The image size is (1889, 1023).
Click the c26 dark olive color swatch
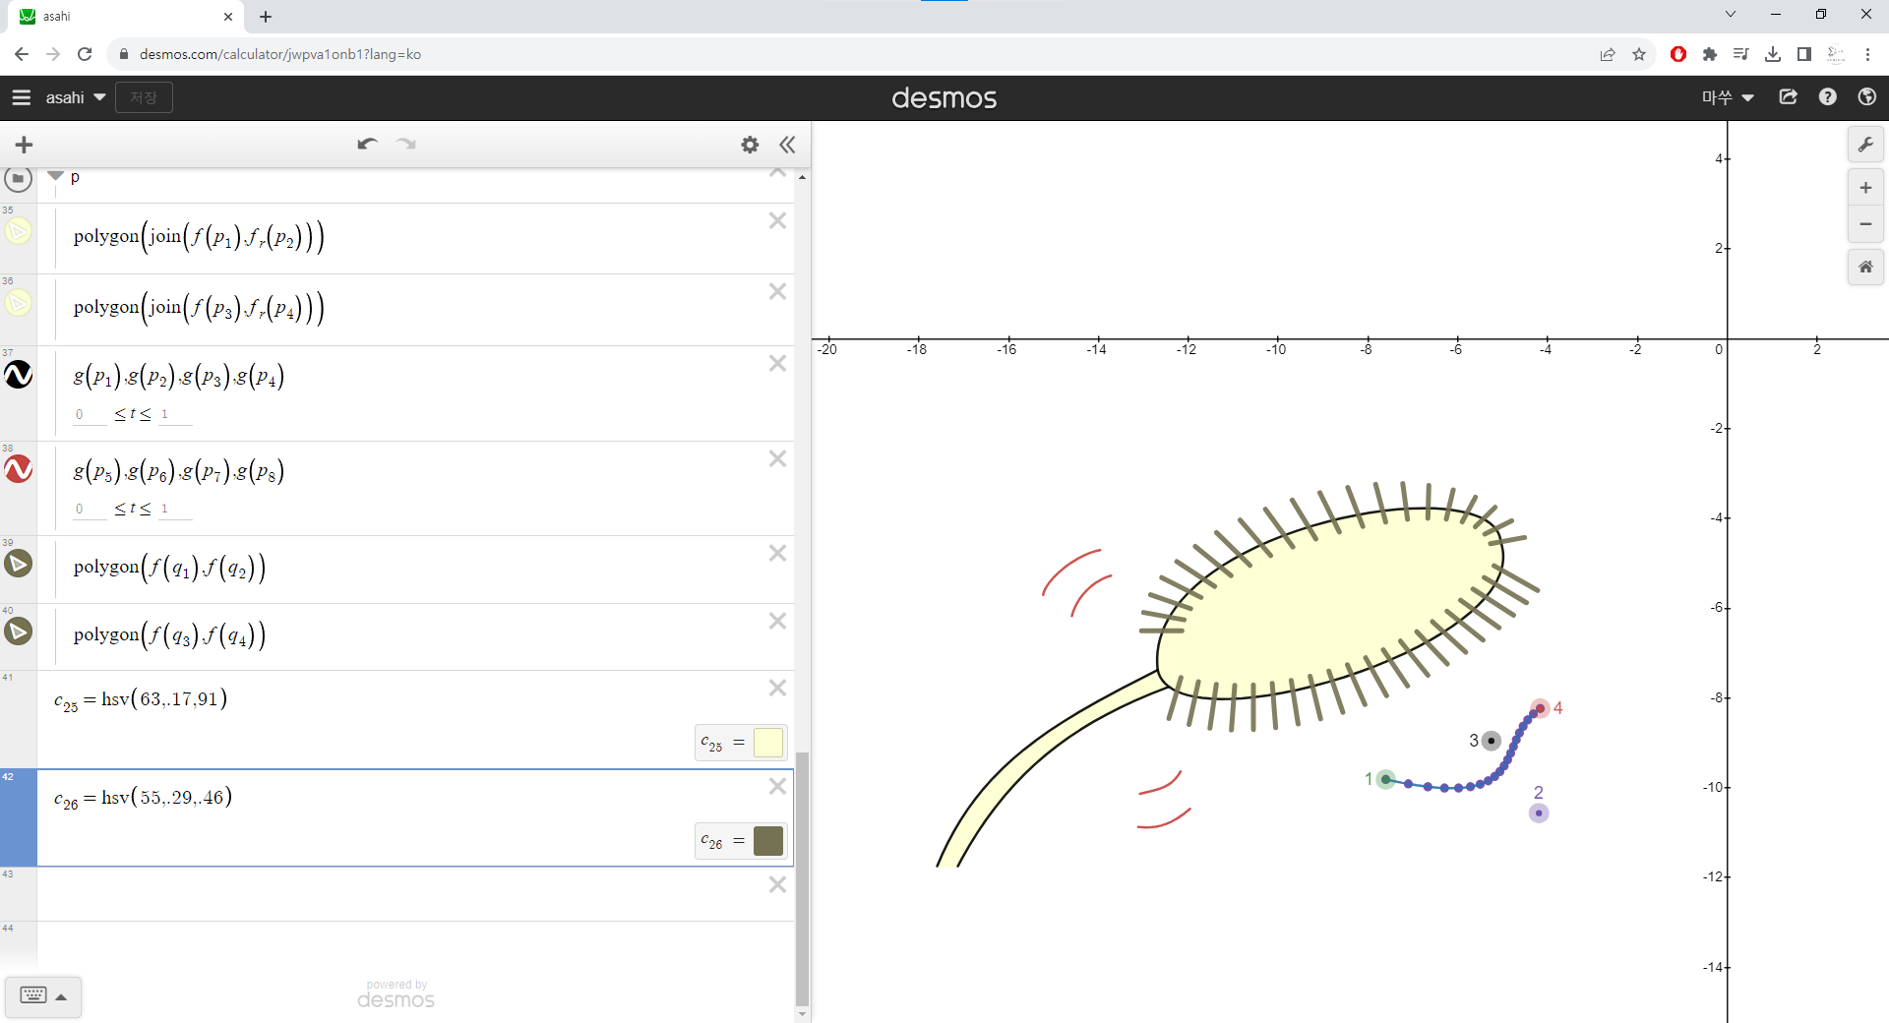[x=767, y=841]
